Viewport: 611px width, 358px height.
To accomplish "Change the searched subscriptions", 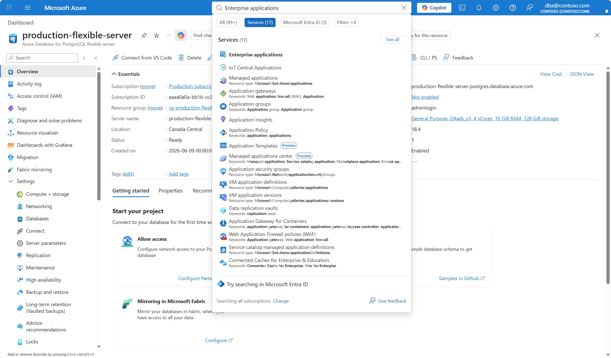I will tap(281, 301).
